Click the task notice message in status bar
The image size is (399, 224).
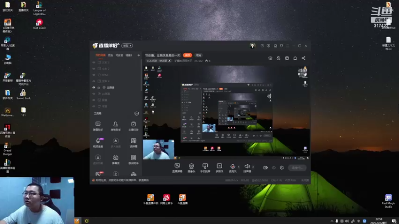tap(122, 180)
